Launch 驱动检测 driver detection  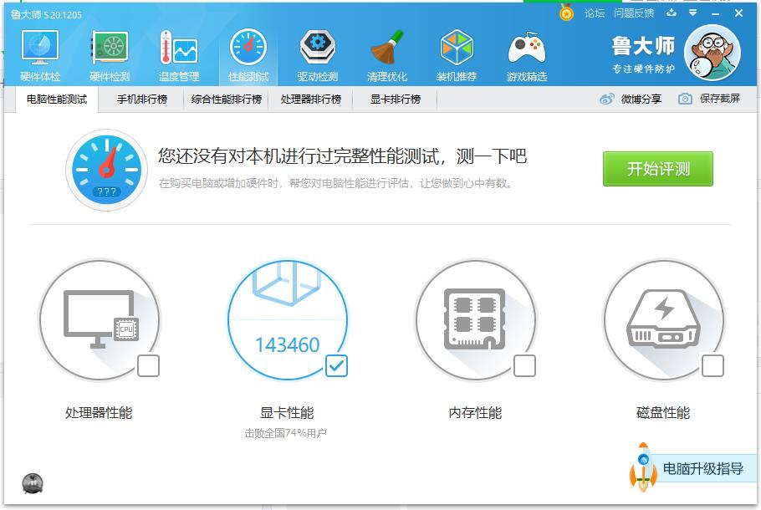[x=317, y=54]
